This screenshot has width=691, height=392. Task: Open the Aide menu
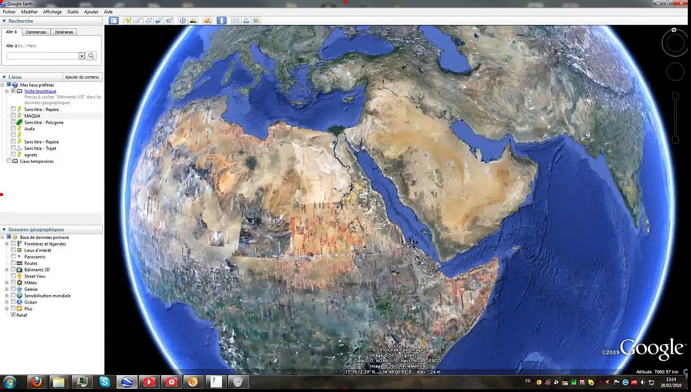point(108,11)
